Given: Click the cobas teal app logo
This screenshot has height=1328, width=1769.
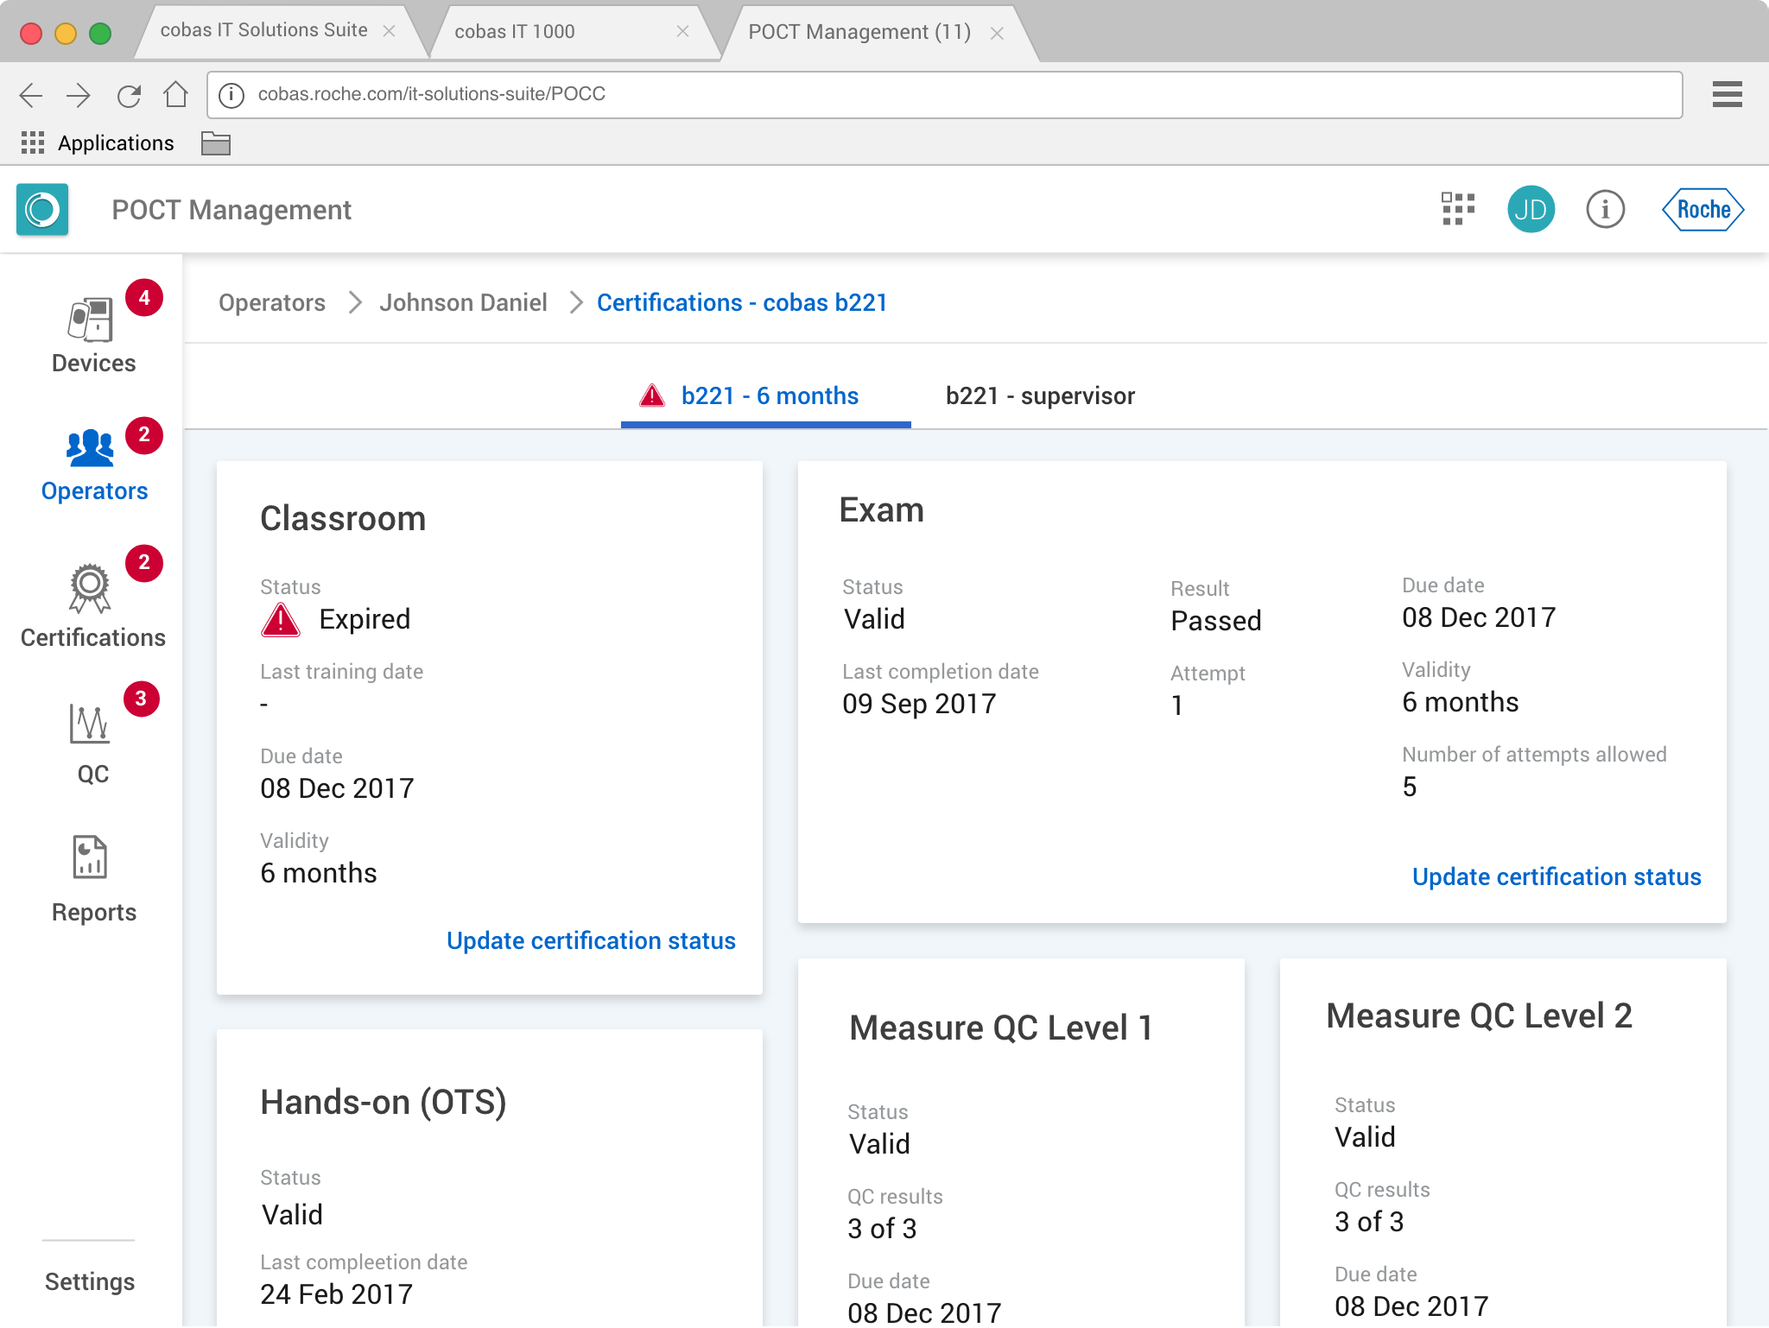Looking at the screenshot, I should click(42, 210).
